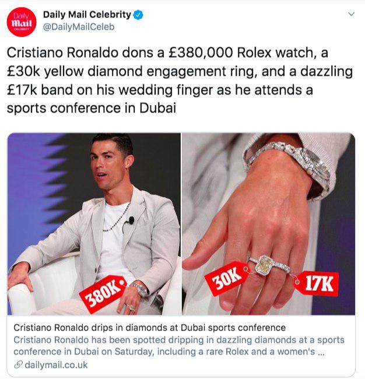Click the word "Dubai" in the tweet text
Screen dimensions: 365x379
pos(157,108)
